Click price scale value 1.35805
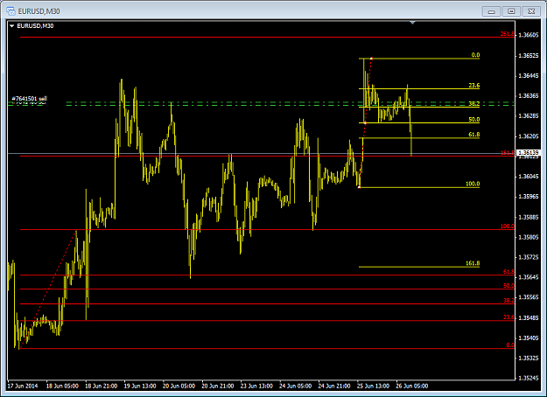Viewport: 547px width, 397px height. (529, 237)
